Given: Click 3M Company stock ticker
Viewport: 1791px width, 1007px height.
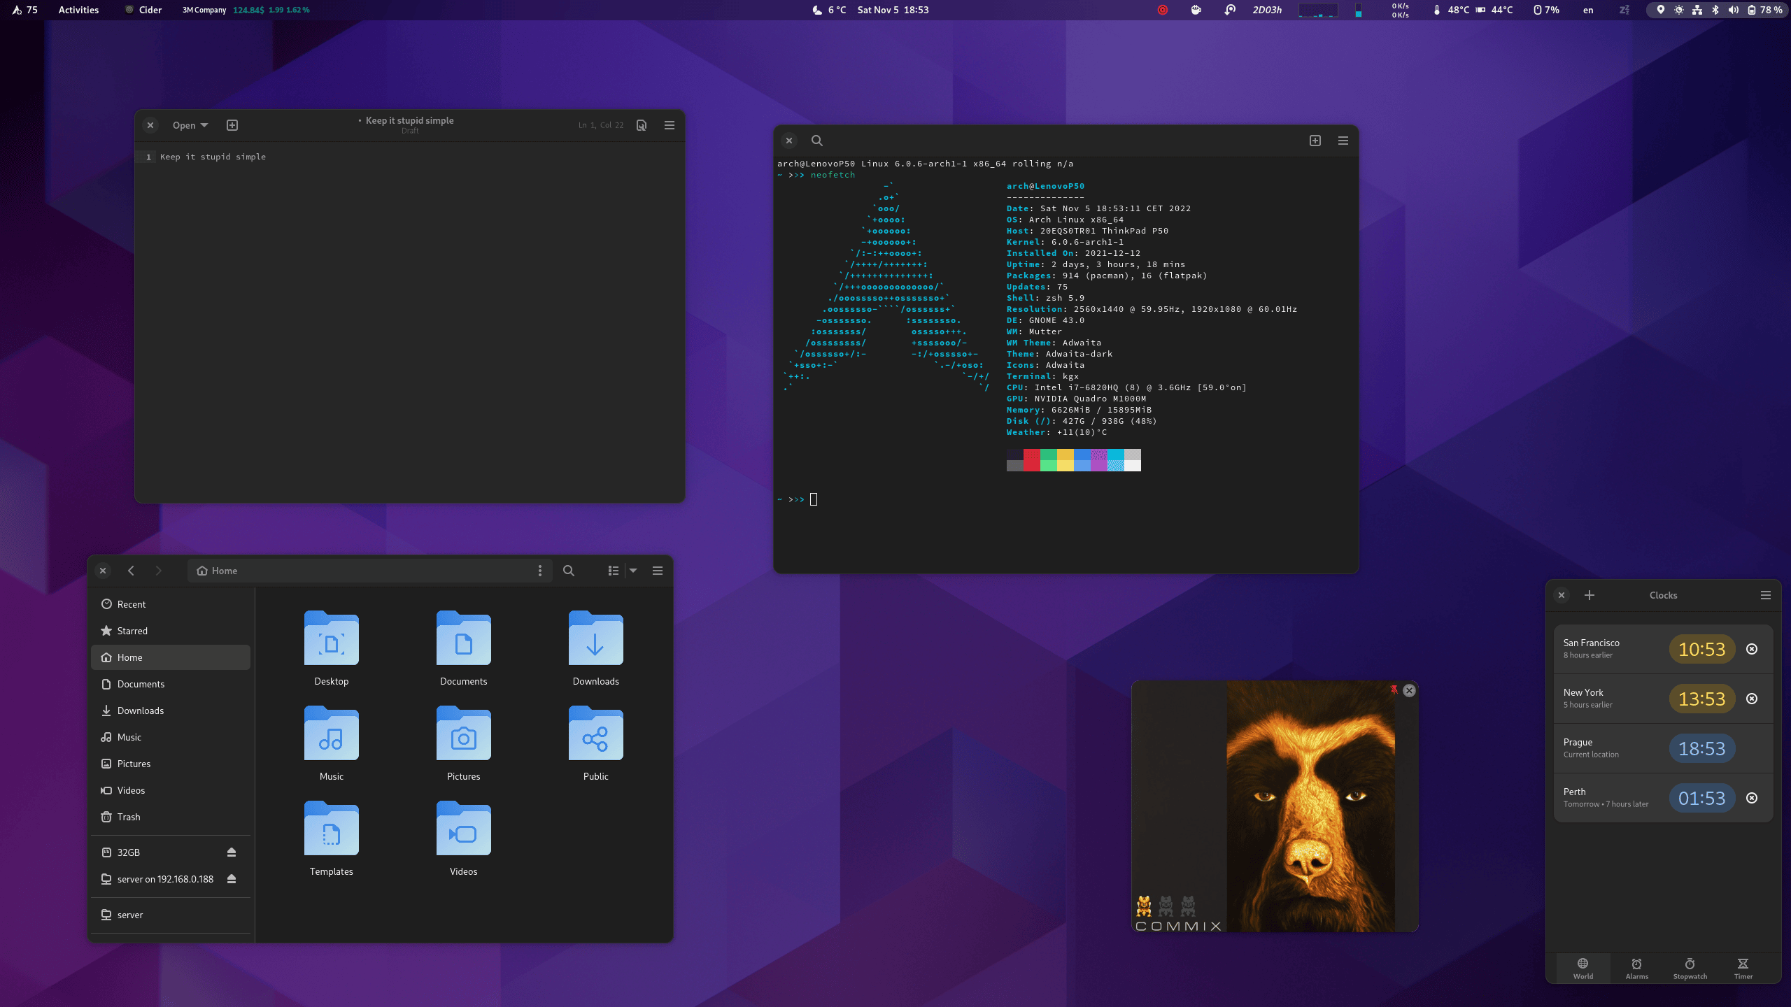Looking at the screenshot, I should click(x=246, y=10).
